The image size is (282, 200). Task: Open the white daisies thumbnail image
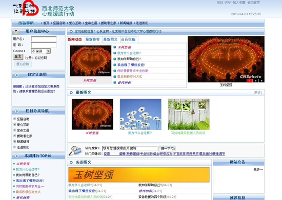click(140, 114)
